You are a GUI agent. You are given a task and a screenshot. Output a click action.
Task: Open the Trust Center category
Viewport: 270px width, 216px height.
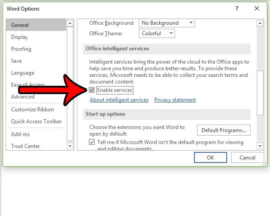point(26,146)
